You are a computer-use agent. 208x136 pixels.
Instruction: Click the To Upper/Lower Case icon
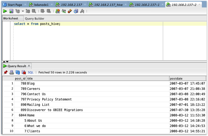(x=64, y=11)
